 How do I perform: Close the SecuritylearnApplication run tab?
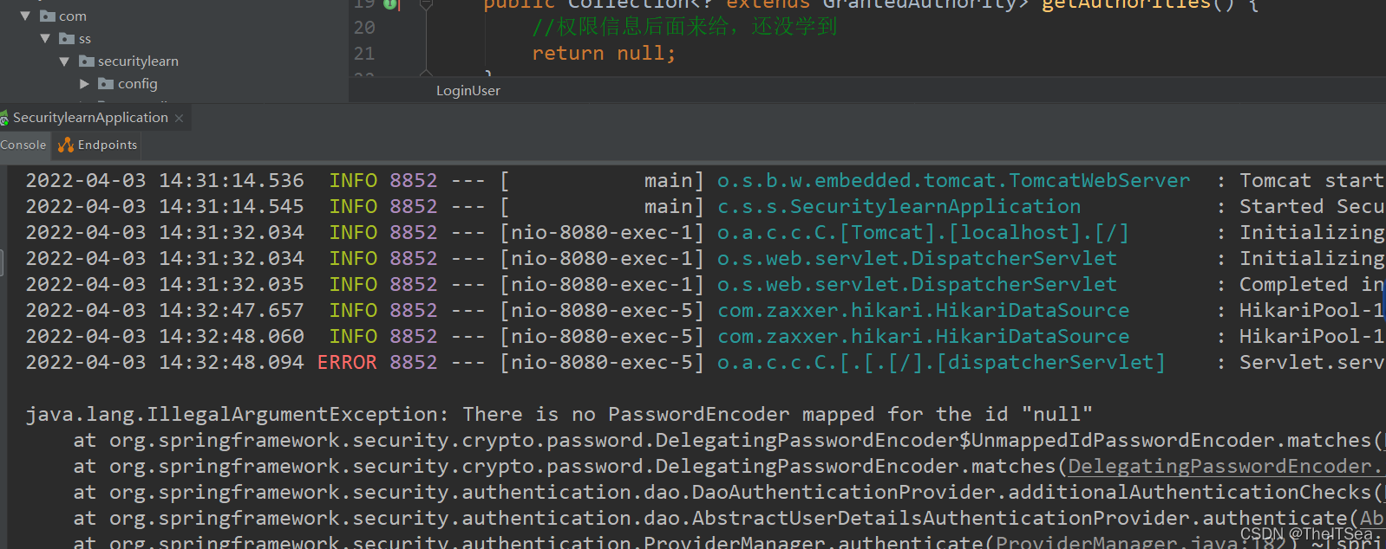[179, 119]
